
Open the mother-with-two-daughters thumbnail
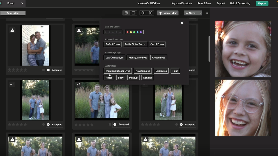(x=168, y=102)
